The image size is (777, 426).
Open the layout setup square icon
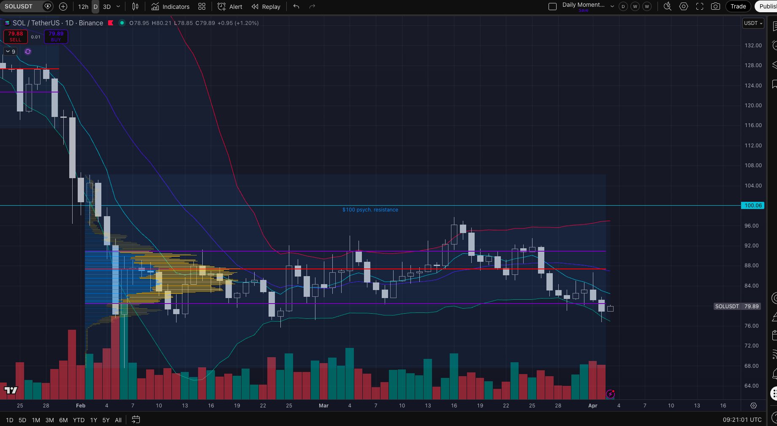pyautogui.click(x=552, y=6)
